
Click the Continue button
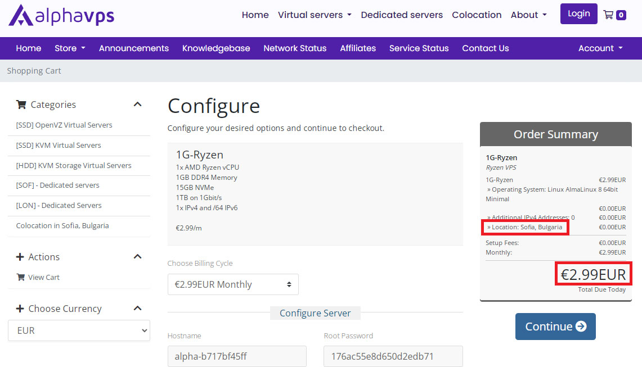pos(555,327)
